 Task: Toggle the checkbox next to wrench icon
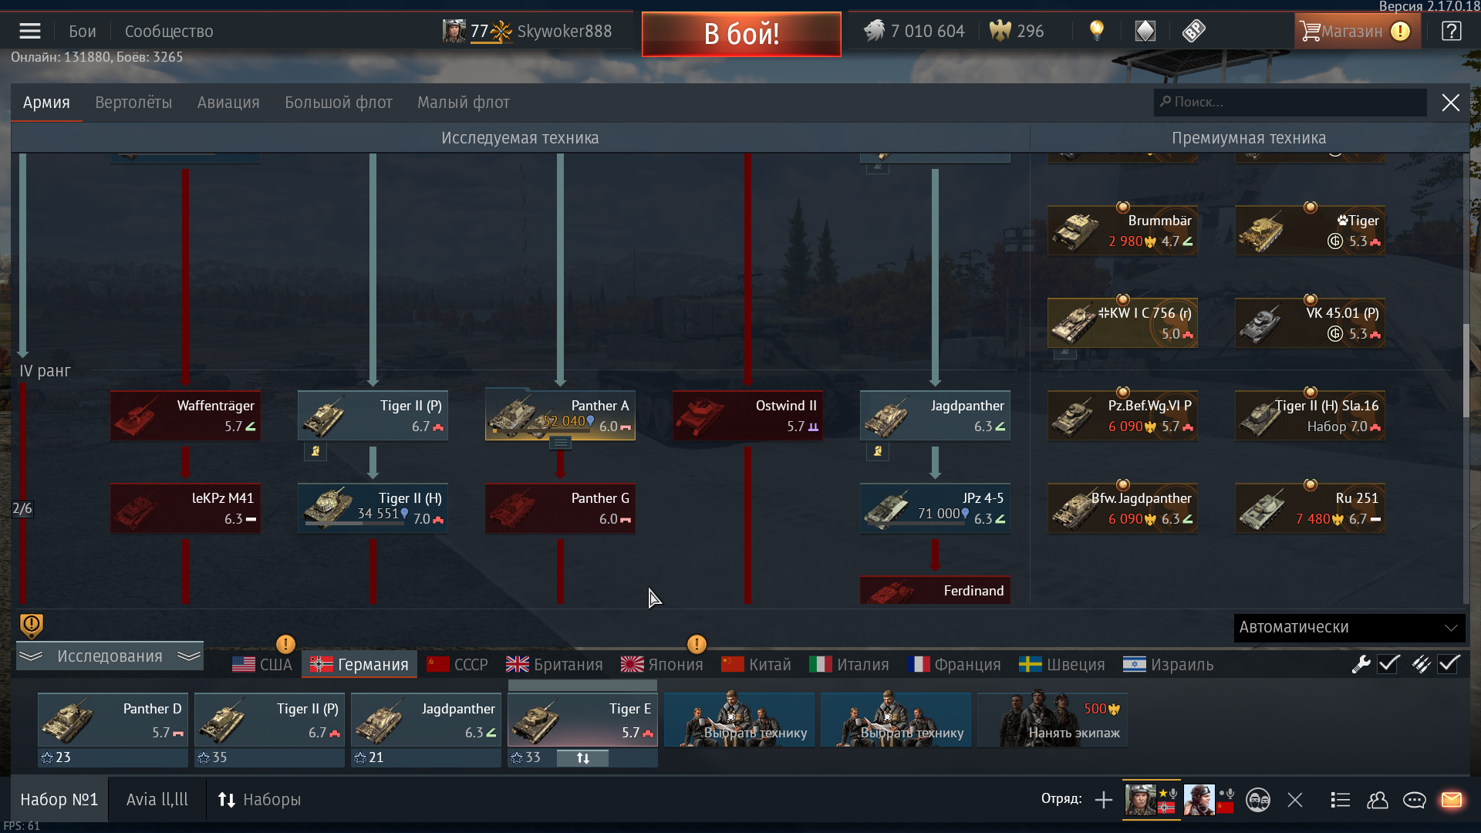(1388, 664)
